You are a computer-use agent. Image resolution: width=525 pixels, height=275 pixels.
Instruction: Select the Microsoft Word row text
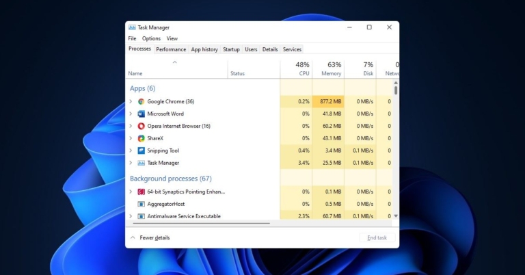coord(165,114)
